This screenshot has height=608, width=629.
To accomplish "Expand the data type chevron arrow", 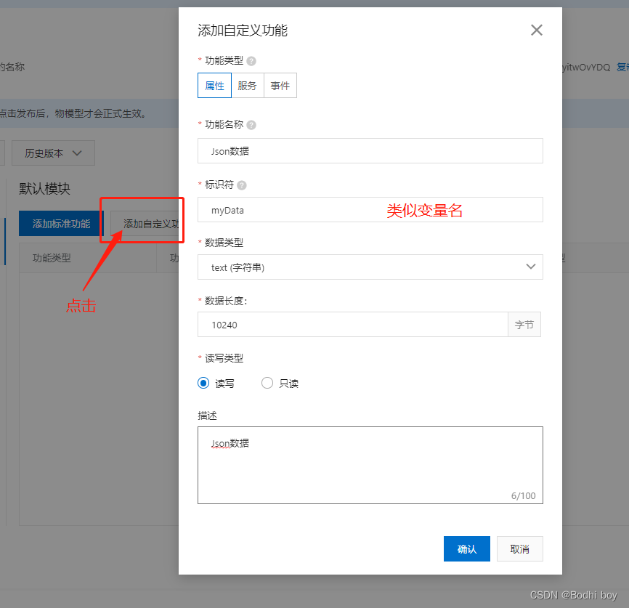I will coord(531,267).
